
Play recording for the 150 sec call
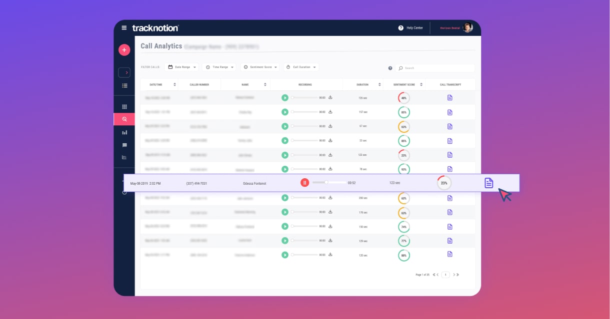pos(285,226)
